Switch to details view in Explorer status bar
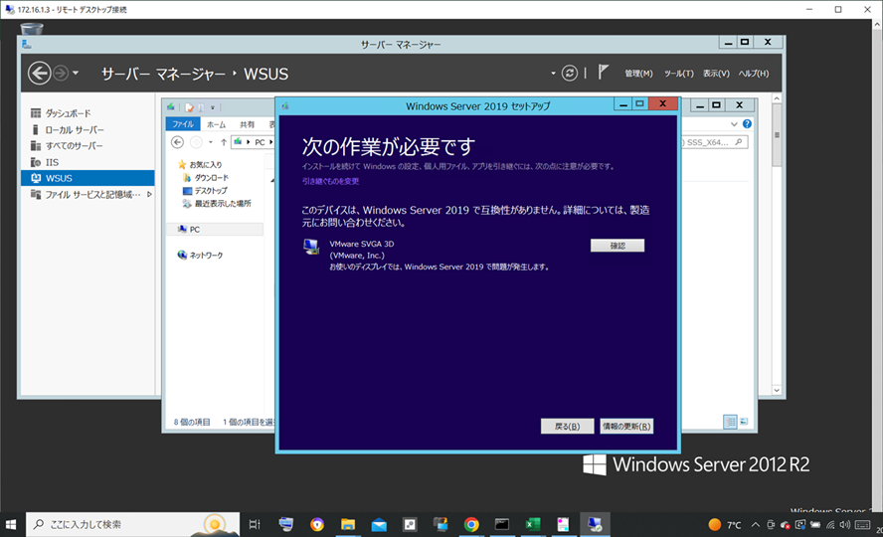This screenshot has width=883, height=537. tap(730, 422)
